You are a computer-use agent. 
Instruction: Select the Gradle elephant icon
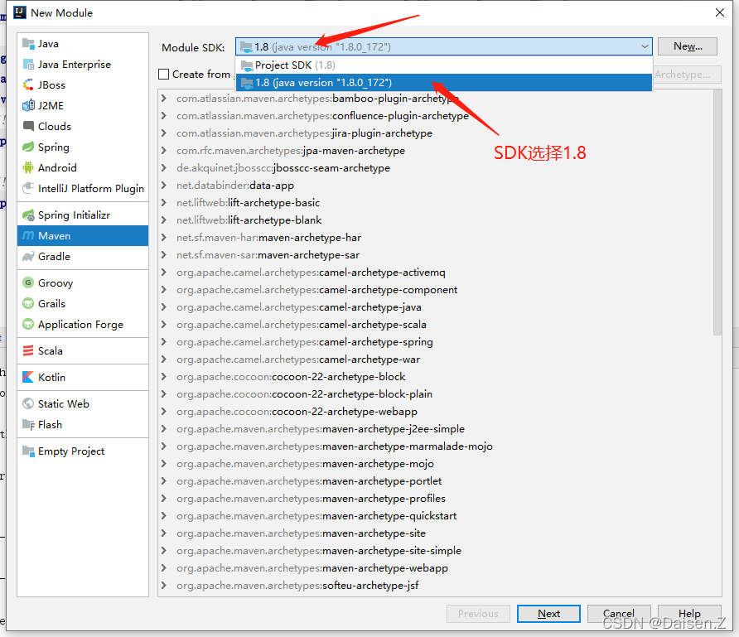[28, 256]
